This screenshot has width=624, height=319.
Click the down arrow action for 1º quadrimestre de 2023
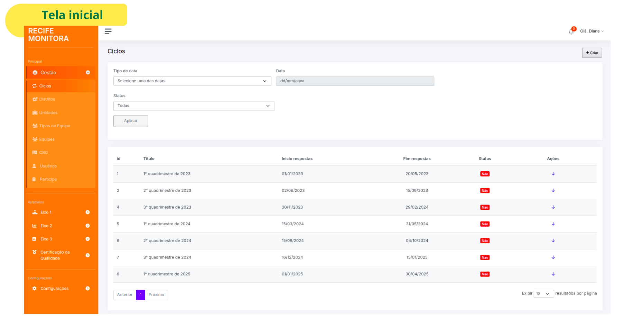pos(553,174)
